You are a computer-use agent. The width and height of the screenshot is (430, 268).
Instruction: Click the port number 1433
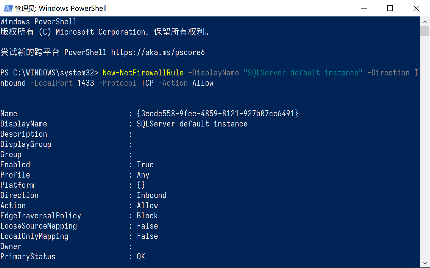[86, 83]
